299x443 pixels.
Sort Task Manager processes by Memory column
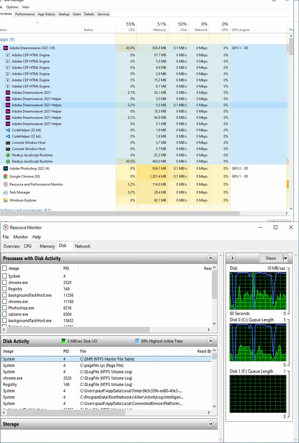(x=152, y=27)
